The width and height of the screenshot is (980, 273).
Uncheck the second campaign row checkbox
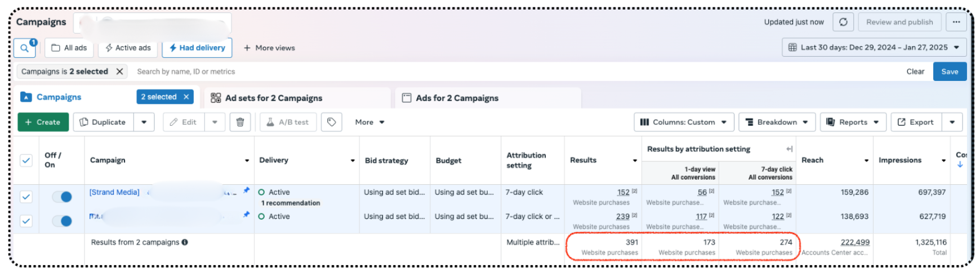tap(26, 221)
